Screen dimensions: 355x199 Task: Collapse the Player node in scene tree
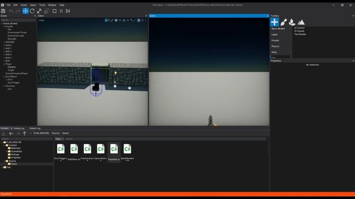click(x=4, y=64)
